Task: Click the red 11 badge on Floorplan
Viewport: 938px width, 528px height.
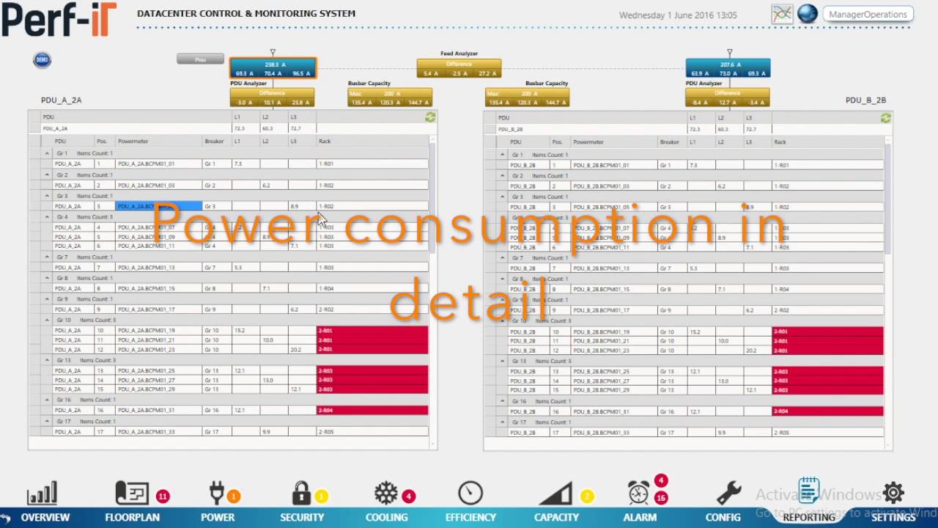Action: [x=163, y=496]
